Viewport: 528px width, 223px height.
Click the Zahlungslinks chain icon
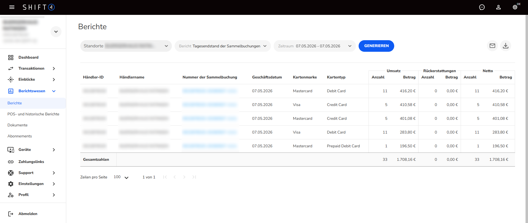[x=11, y=162]
